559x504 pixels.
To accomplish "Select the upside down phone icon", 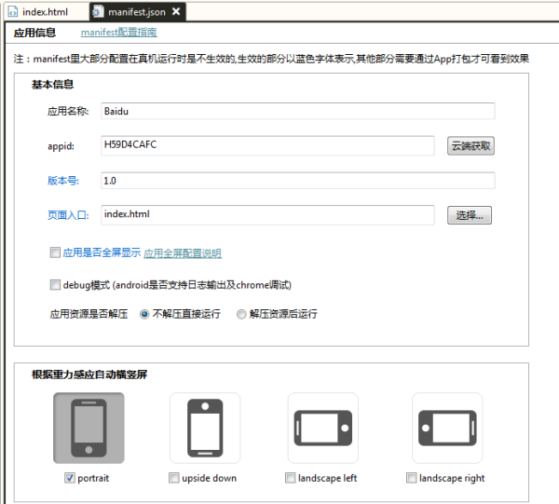I will (205, 429).
